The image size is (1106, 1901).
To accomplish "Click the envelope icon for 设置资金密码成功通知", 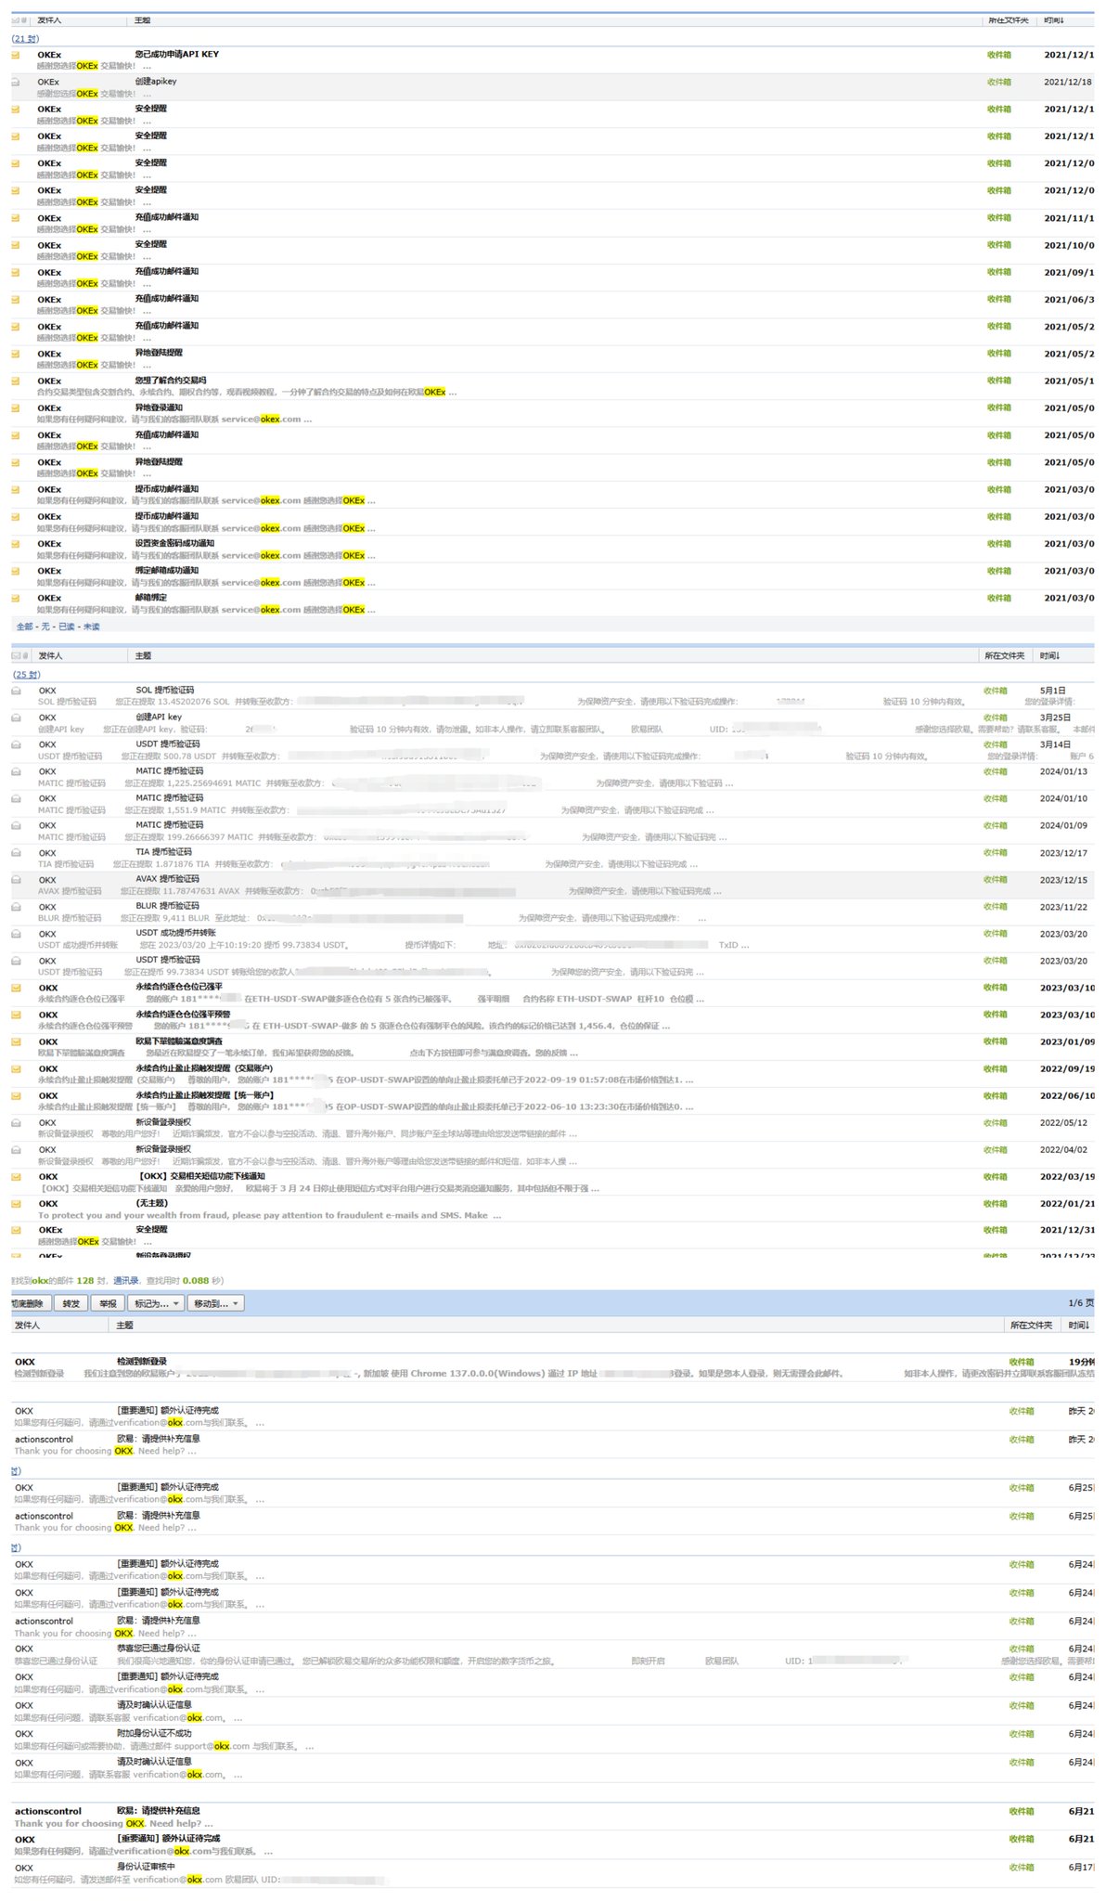I will [x=15, y=544].
